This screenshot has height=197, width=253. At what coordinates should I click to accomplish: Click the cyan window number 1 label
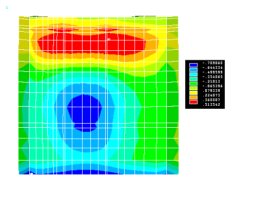click(x=7, y=8)
